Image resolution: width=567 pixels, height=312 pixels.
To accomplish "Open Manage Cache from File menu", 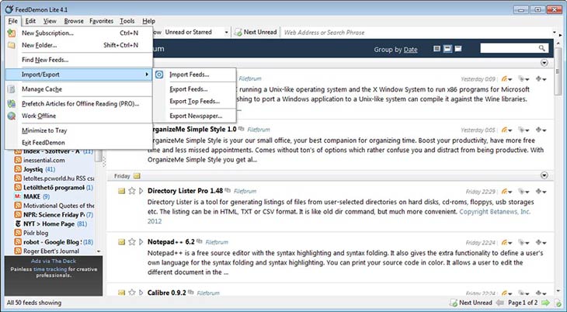I will click(78, 89).
